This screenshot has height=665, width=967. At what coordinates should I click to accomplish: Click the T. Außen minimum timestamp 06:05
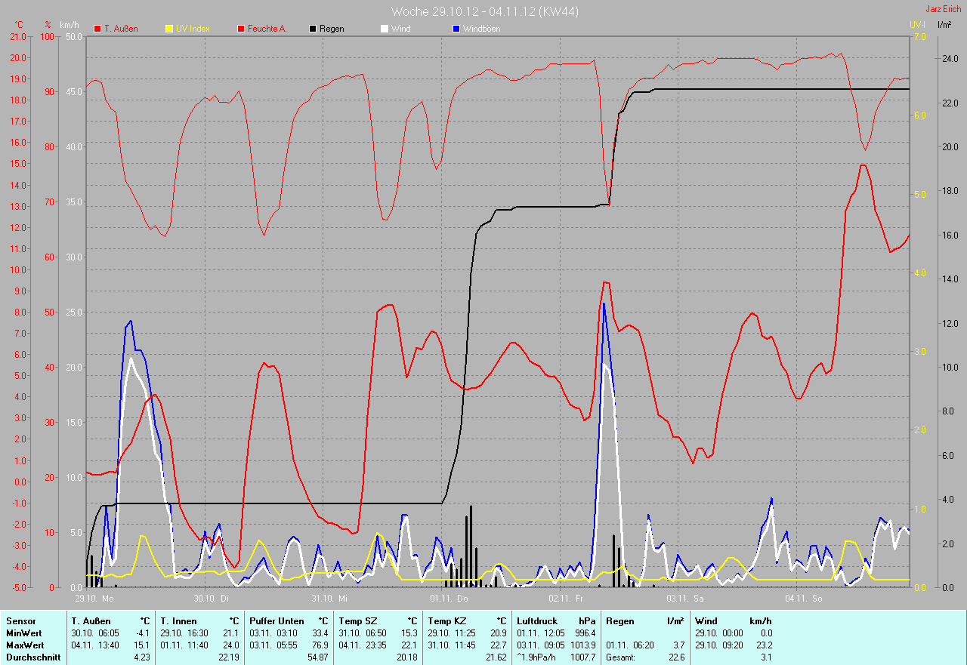click(108, 633)
